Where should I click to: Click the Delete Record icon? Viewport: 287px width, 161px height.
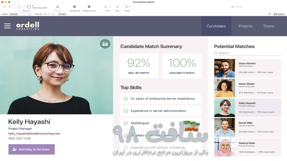pyautogui.click(x=89, y=7)
